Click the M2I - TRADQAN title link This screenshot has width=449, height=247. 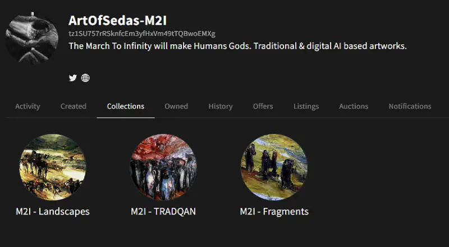point(163,212)
